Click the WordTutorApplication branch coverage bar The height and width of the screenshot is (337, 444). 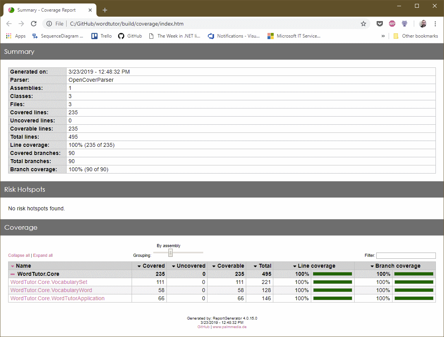pyautogui.click(x=414, y=298)
